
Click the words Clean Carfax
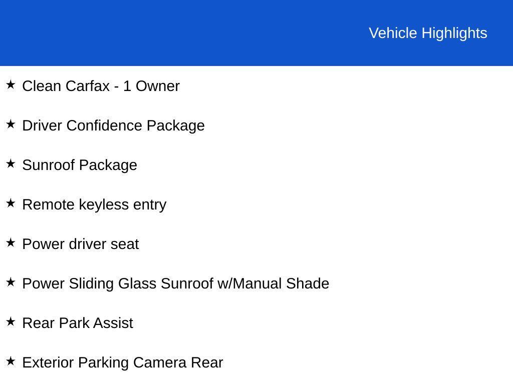[x=66, y=86]
